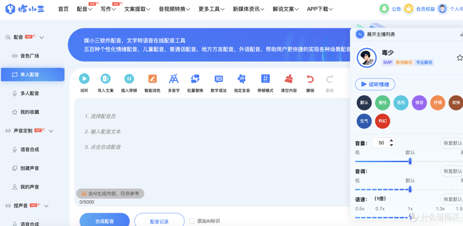Click the 试听 play icon in toolbar
This screenshot has width=463, height=226.
(x=84, y=78)
